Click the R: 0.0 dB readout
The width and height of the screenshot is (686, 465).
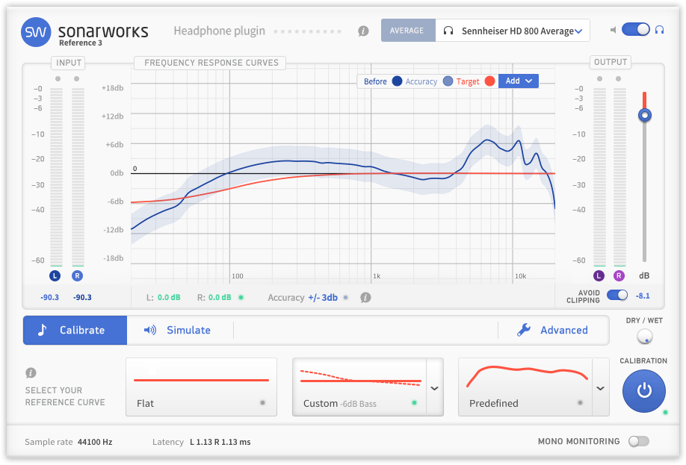coord(214,298)
